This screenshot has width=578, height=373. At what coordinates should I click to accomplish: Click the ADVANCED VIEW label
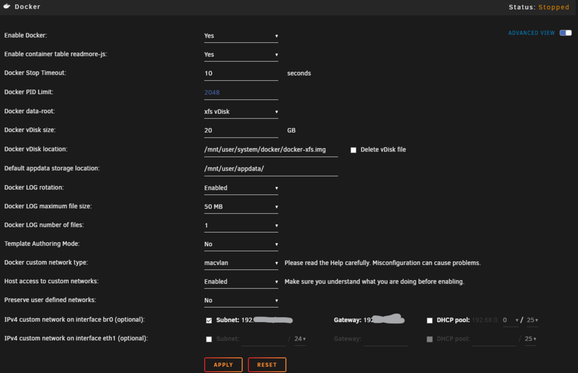tap(532, 33)
